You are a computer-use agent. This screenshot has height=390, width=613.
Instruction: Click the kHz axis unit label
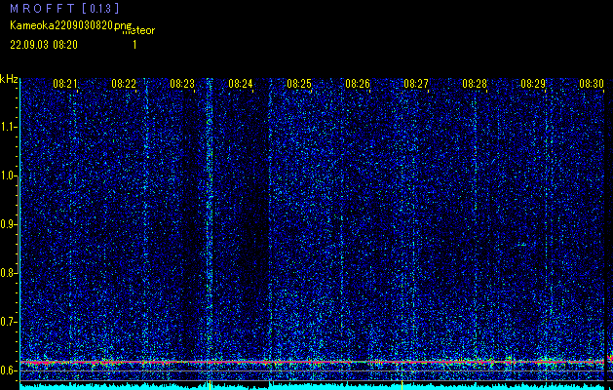[9, 79]
